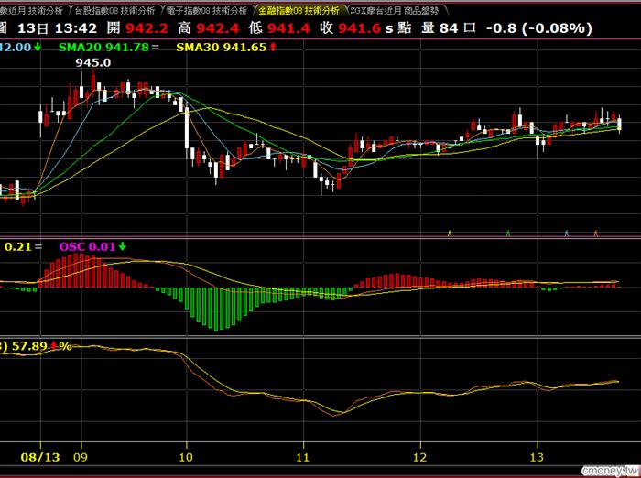The image size is (641, 478).
Task: Select the 金融指數08 技術分析 tab
Action: 299,10
